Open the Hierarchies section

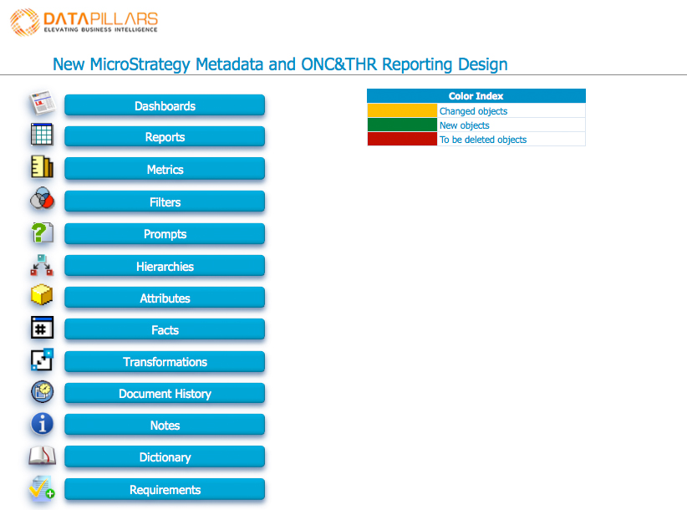pos(165,266)
